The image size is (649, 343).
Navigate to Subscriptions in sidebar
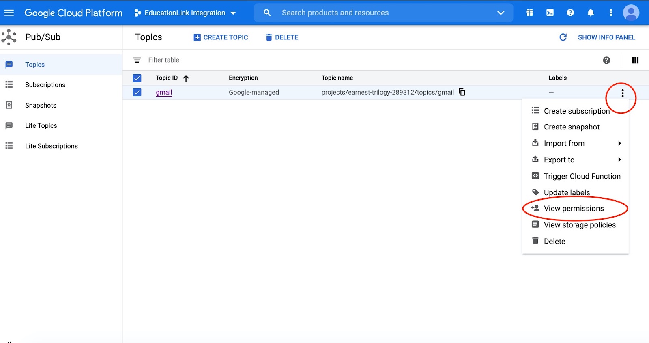pyautogui.click(x=61, y=85)
